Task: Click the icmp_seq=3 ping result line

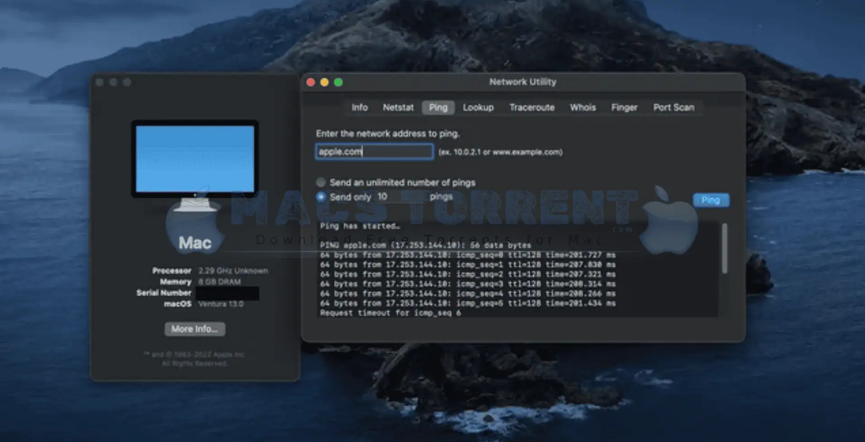Action: coord(468,284)
